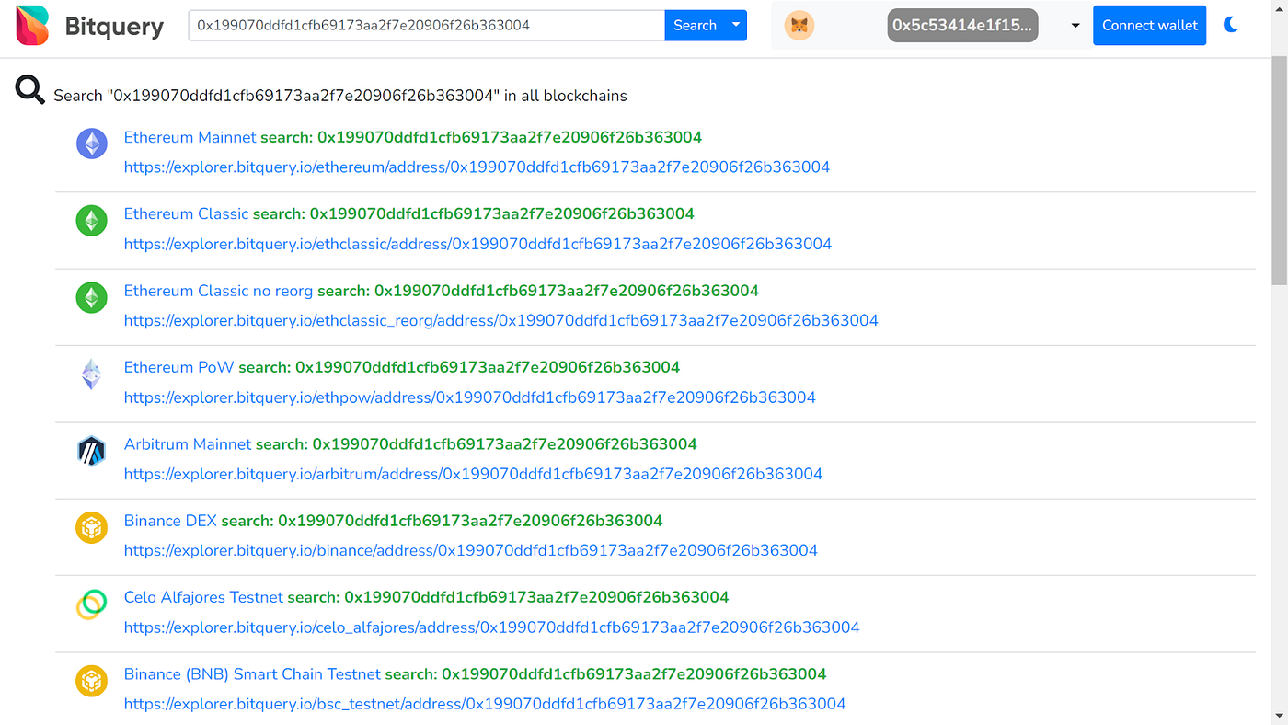
Task: Open the wallet address 0x5c53414e1f15 menu
Action: click(x=962, y=25)
